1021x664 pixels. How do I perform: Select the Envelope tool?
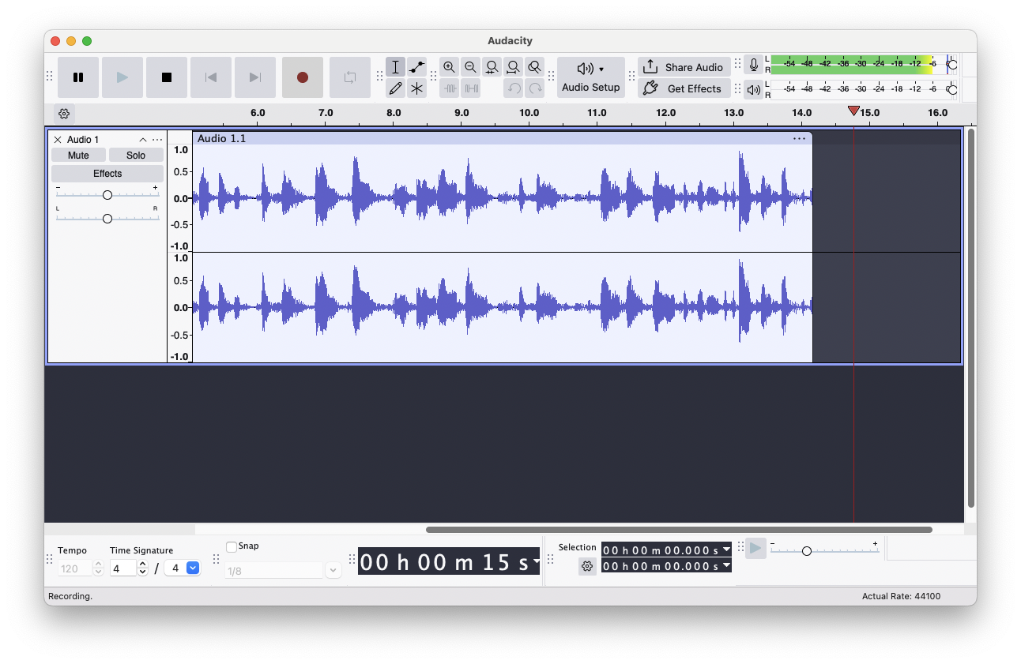point(416,67)
